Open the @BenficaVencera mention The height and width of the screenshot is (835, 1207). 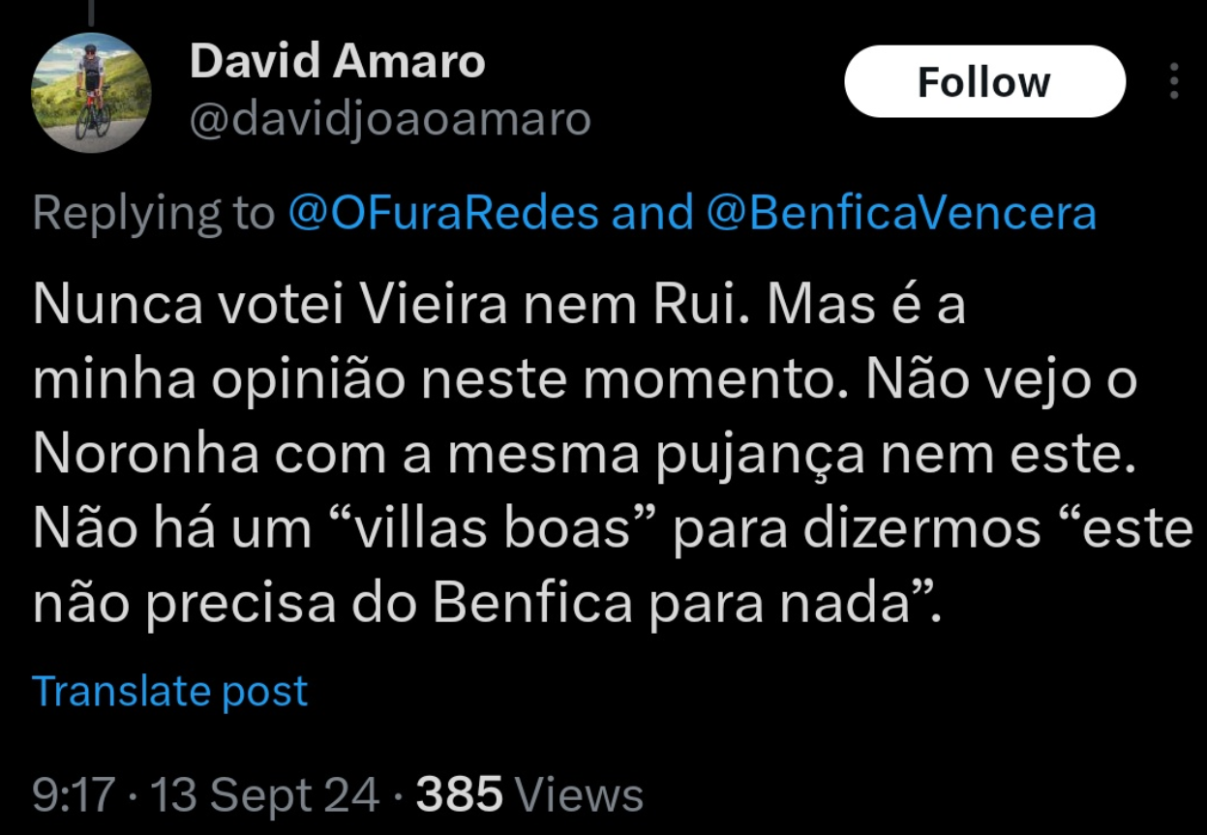coord(901,213)
